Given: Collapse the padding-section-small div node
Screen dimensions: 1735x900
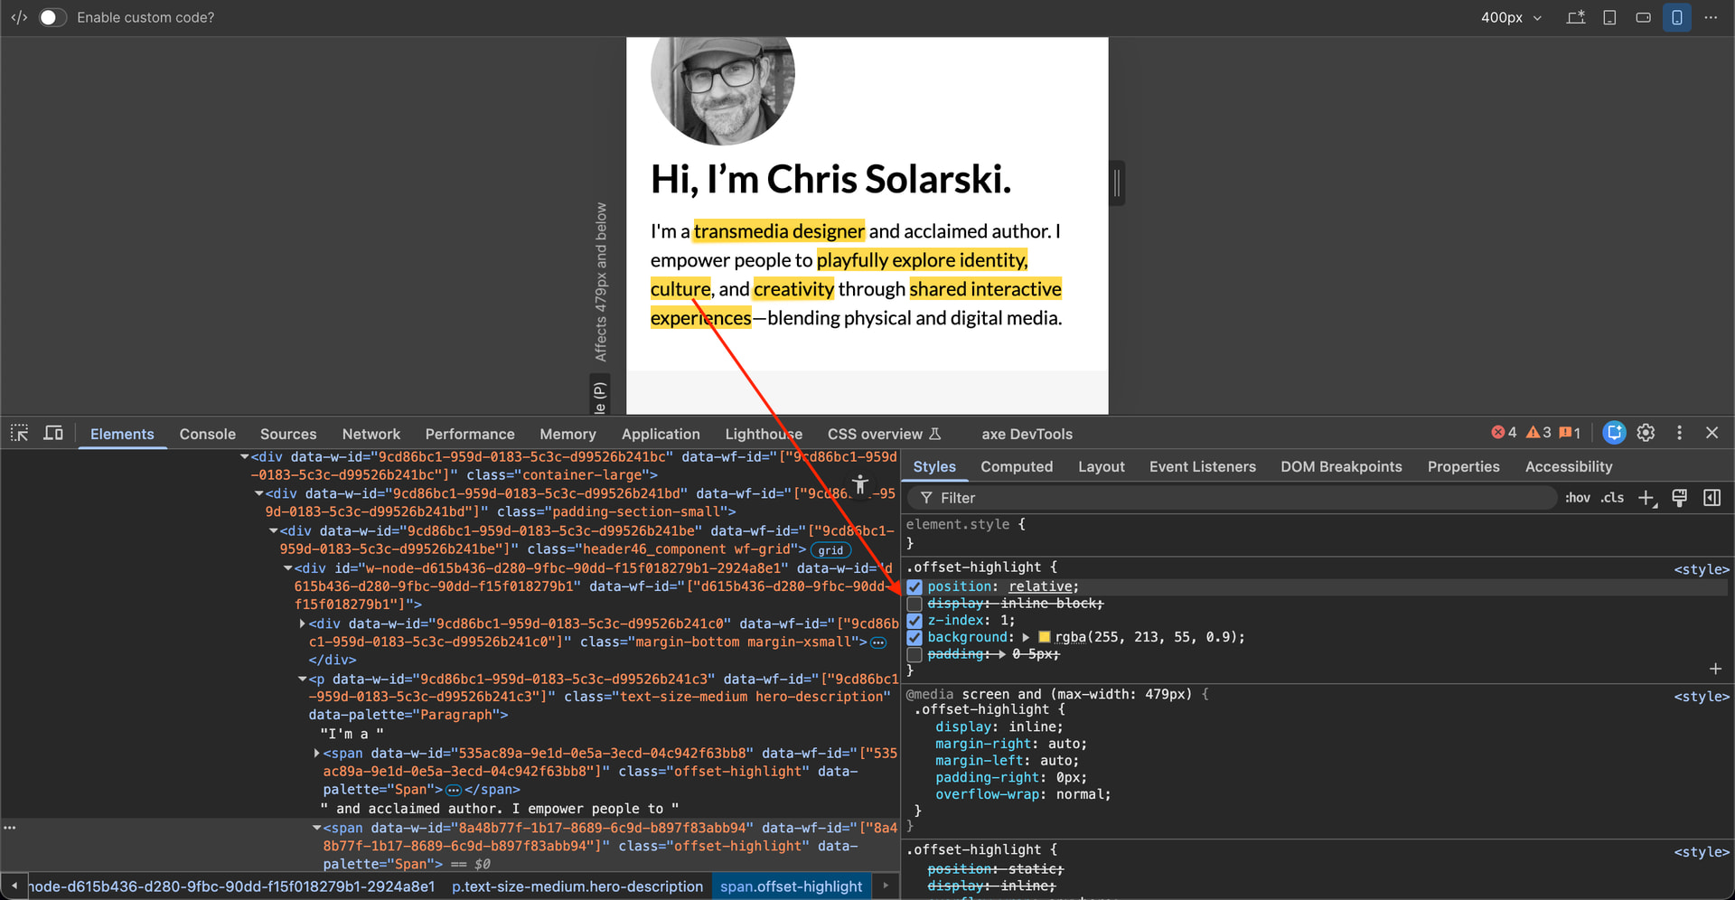Looking at the screenshot, I should click(x=258, y=494).
